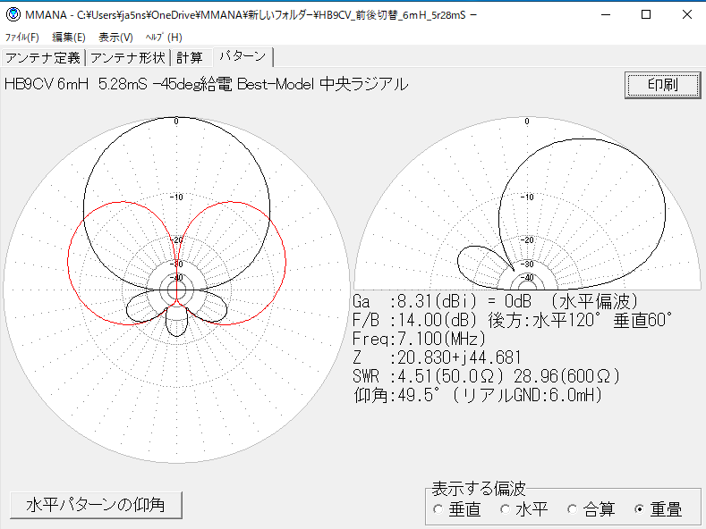
Task: Switch to the アンテナ形状 tab
Action: [128, 58]
